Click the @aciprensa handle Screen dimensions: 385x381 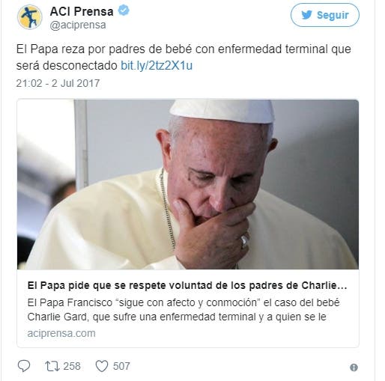tap(78, 25)
